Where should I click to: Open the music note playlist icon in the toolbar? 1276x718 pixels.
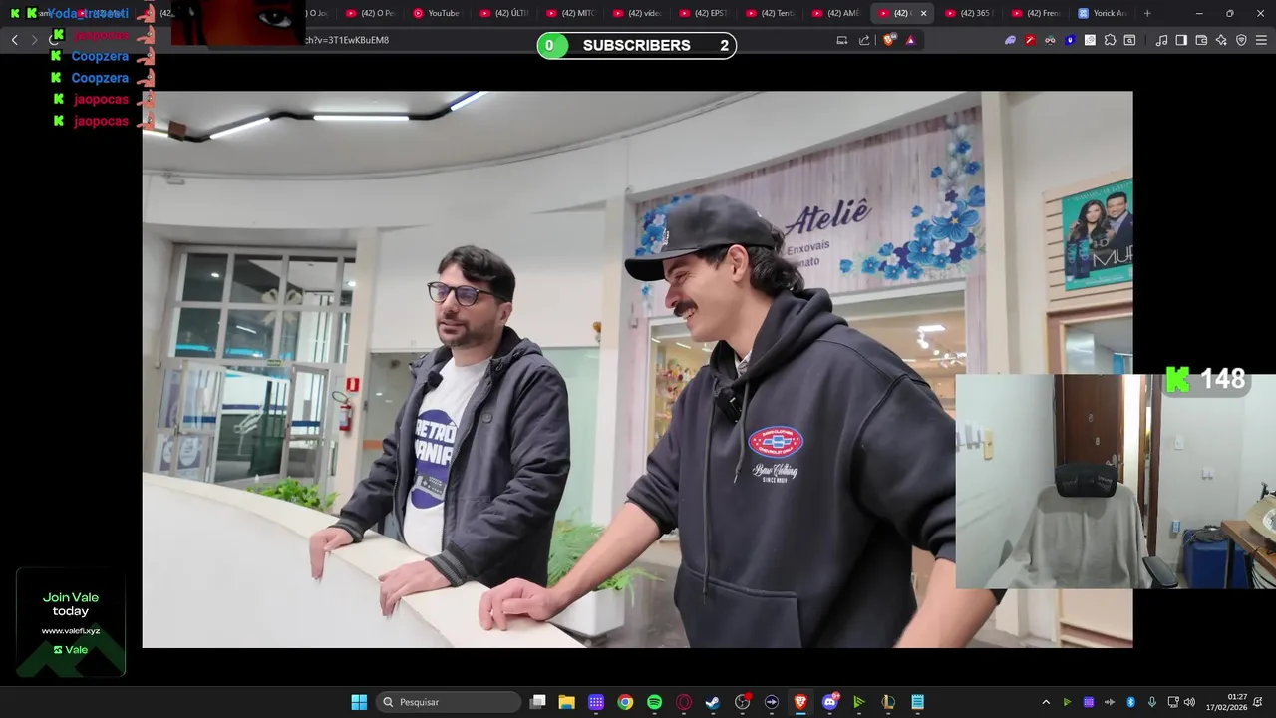pos(1161,40)
